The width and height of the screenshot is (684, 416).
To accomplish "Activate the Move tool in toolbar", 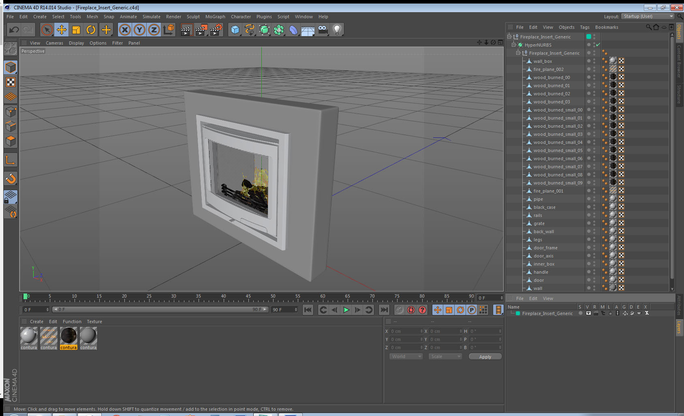I will coord(62,30).
